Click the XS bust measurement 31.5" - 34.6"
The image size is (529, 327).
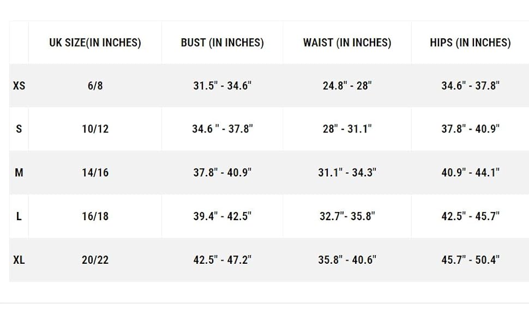click(223, 86)
